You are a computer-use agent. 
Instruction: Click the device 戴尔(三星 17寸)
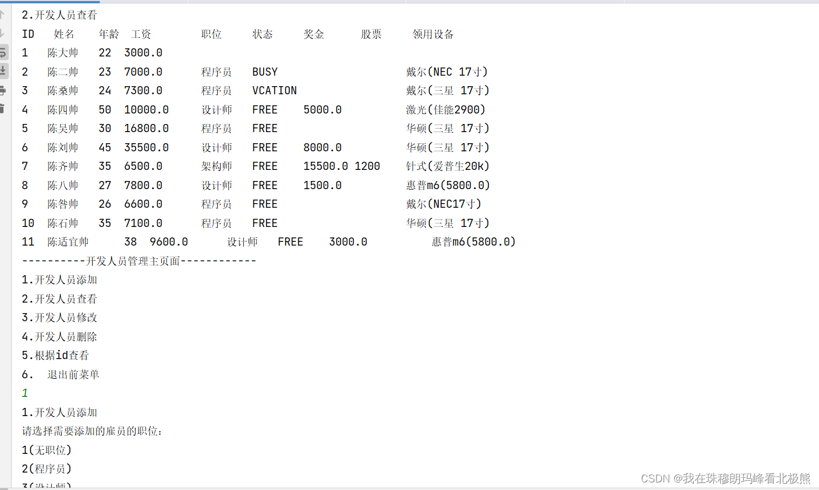click(x=448, y=90)
